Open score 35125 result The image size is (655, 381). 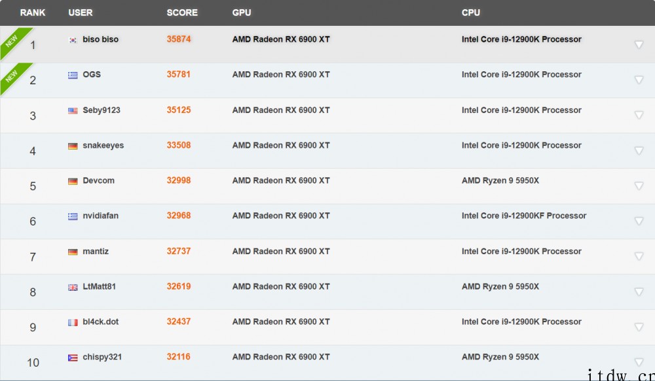pyautogui.click(x=179, y=110)
